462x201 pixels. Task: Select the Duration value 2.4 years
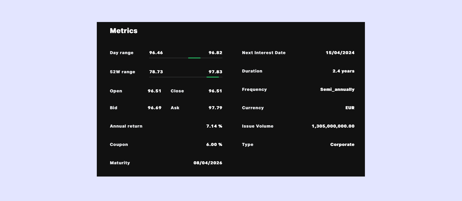[343, 71]
